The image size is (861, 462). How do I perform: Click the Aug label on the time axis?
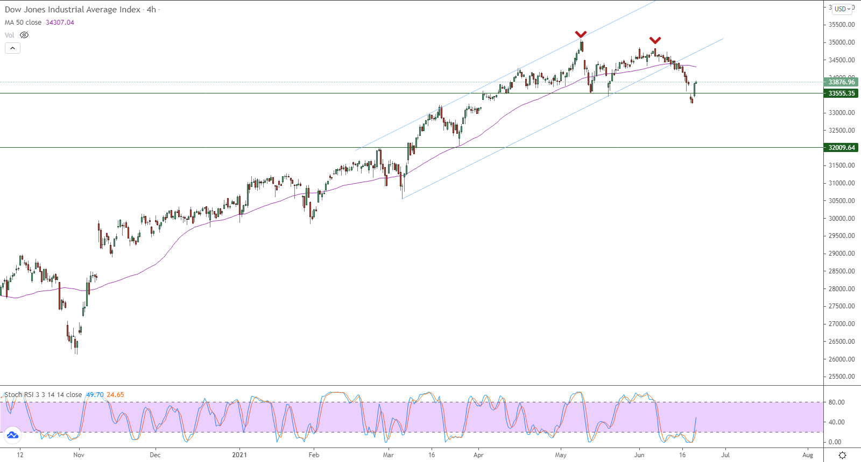click(808, 455)
